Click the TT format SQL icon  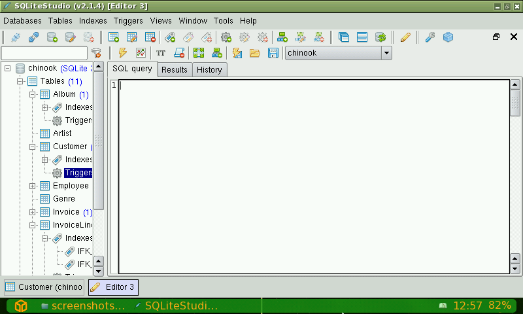tap(161, 53)
